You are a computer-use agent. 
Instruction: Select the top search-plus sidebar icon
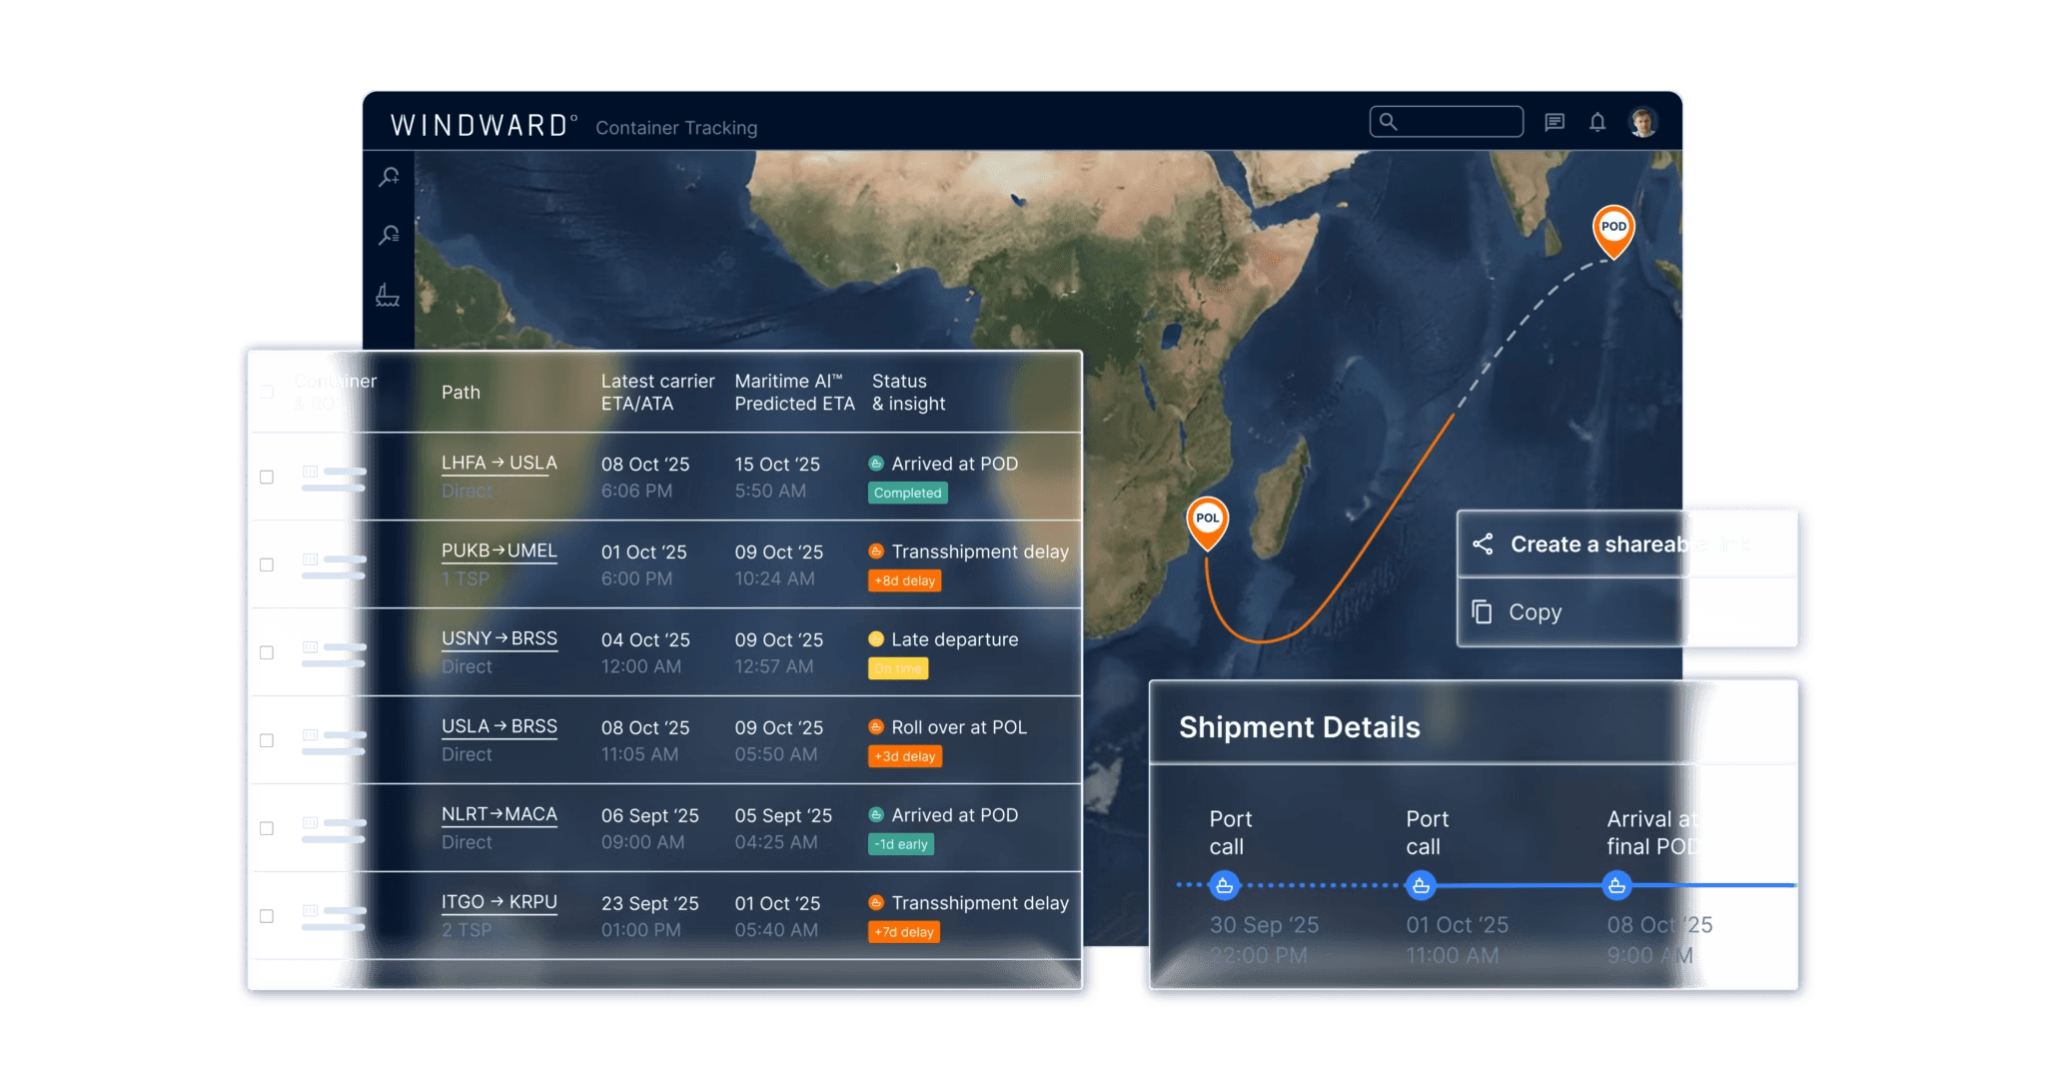[x=389, y=177]
